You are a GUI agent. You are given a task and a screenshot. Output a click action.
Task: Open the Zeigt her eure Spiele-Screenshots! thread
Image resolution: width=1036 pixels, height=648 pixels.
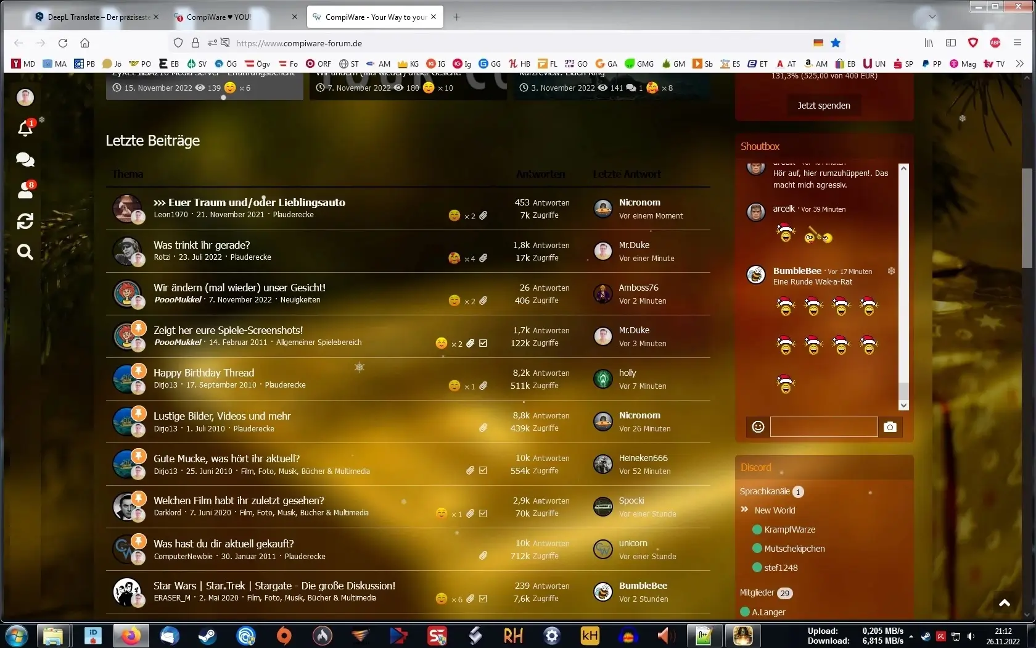click(x=228, y=330)
